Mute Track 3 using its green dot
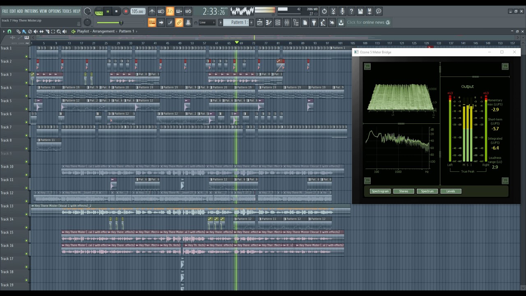This screenshot has height=296, width=526. 27,83
